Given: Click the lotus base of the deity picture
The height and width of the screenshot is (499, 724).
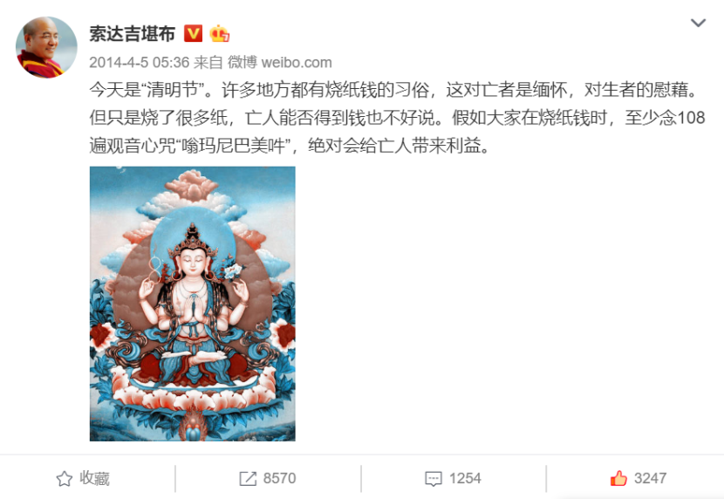Looking at the screenshot, I should pyautogui.click(x=193, y=393).
